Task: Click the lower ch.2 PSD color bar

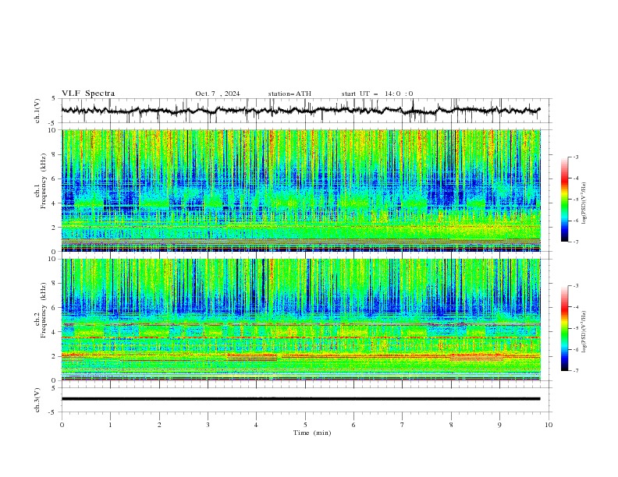Action: coord(564,328)
